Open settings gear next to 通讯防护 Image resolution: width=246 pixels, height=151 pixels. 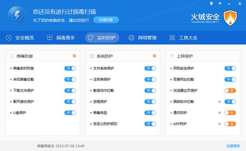click(x=219, y=113)
